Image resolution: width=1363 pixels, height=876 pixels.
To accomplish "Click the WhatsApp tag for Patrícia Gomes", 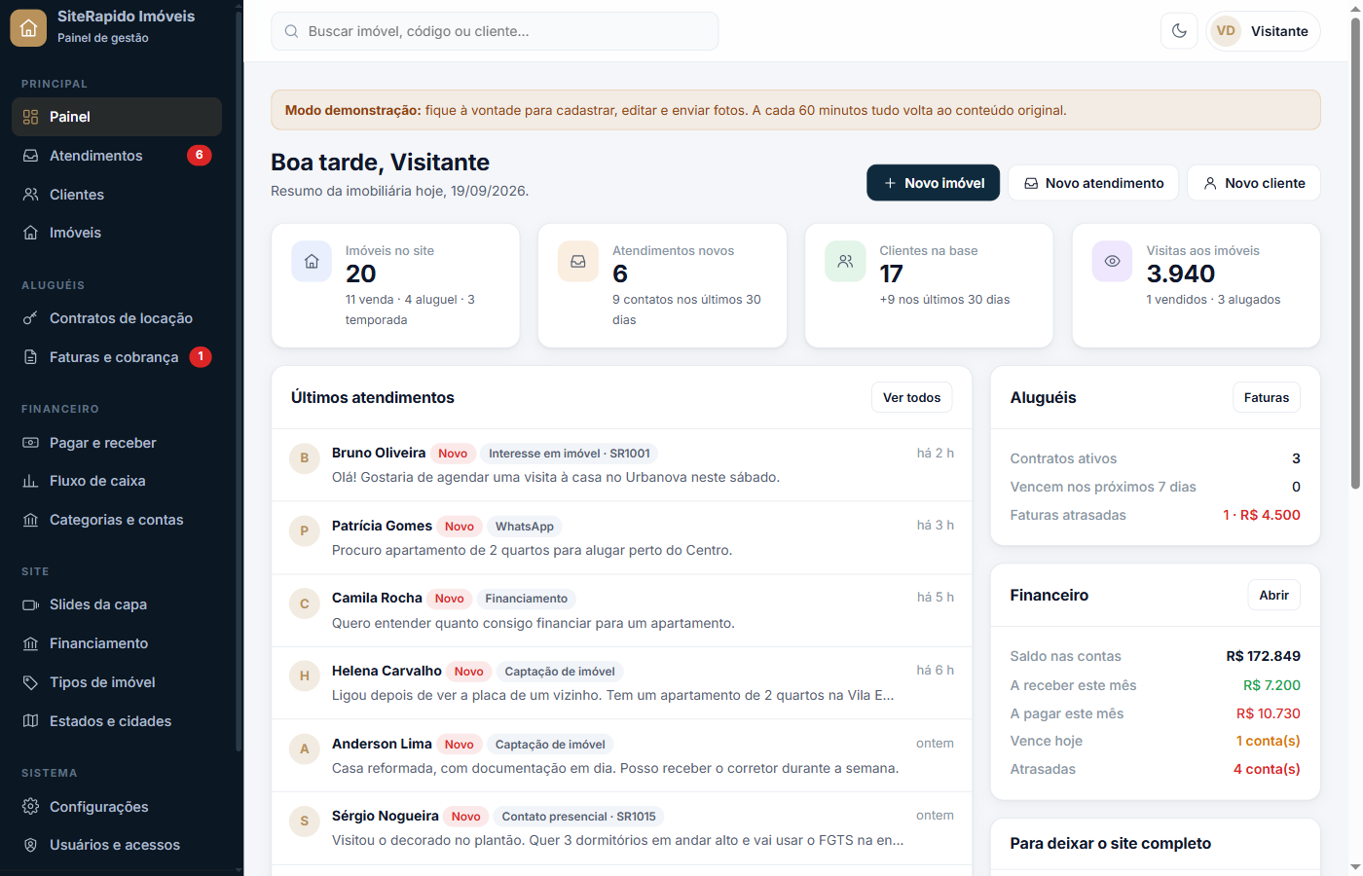I will point(525,527).
